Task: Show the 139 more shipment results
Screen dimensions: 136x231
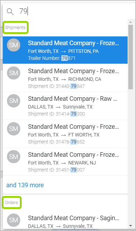Action: tap(25, 185)
